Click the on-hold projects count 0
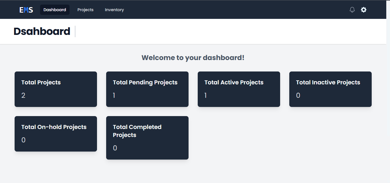This screenshot has height=183, width=390. 23,140
